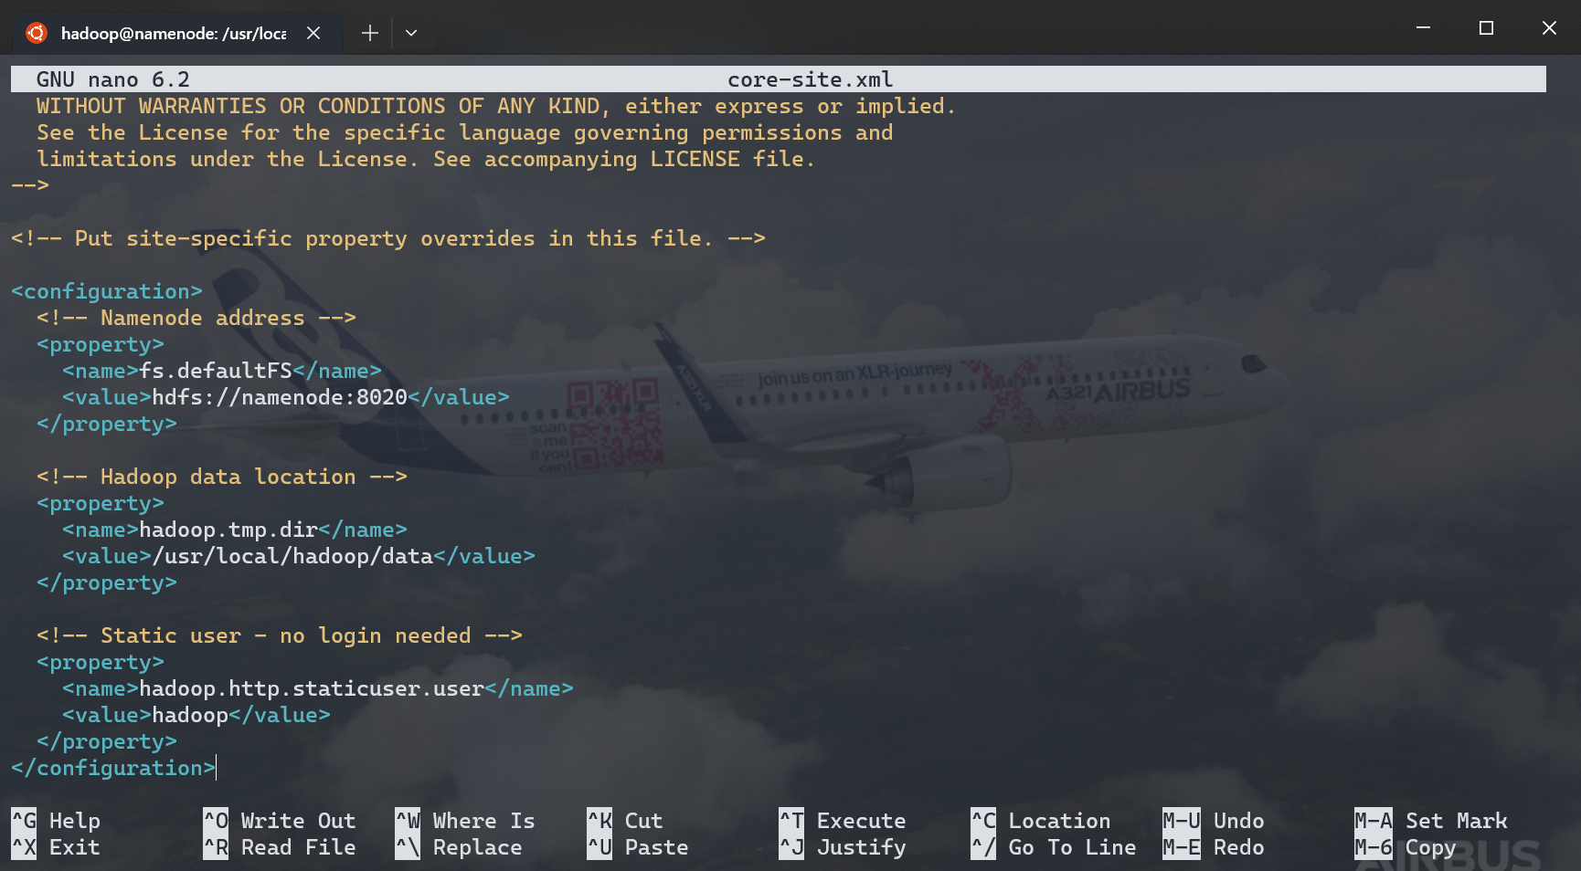
Task: Click the ^K Cut shortcut
Action: 624,821
